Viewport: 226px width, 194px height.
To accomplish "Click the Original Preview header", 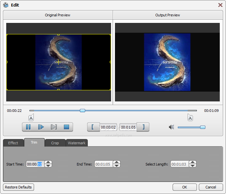I will pos(58,15).
